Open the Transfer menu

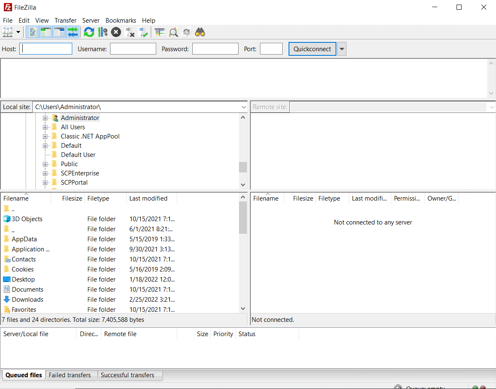[66, 21]
